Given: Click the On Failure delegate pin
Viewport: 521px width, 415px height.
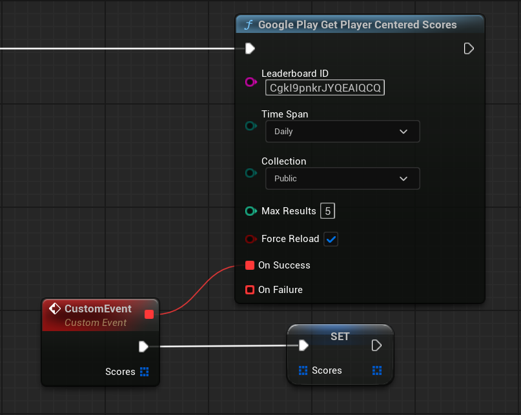Looking at the screenshot, I should [250, 290].
